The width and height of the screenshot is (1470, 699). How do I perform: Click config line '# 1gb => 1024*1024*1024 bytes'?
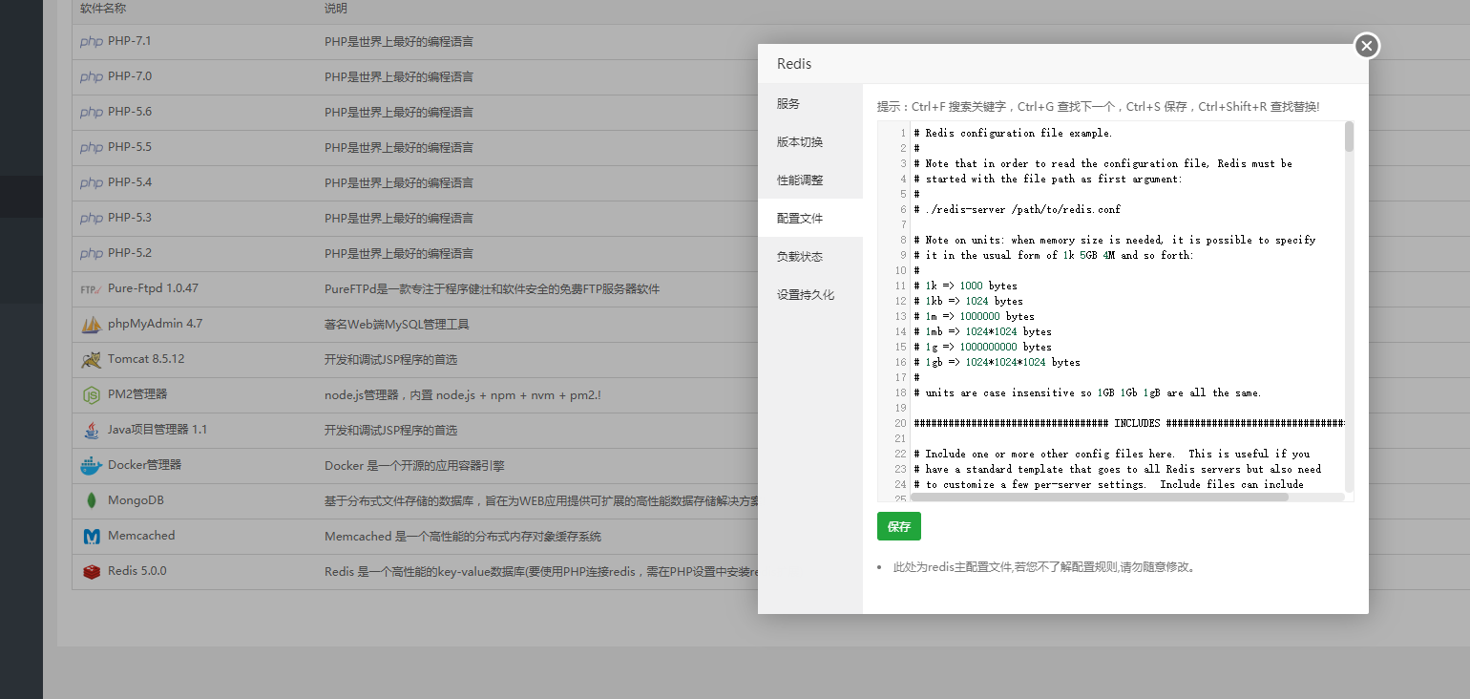coord(997,362)
